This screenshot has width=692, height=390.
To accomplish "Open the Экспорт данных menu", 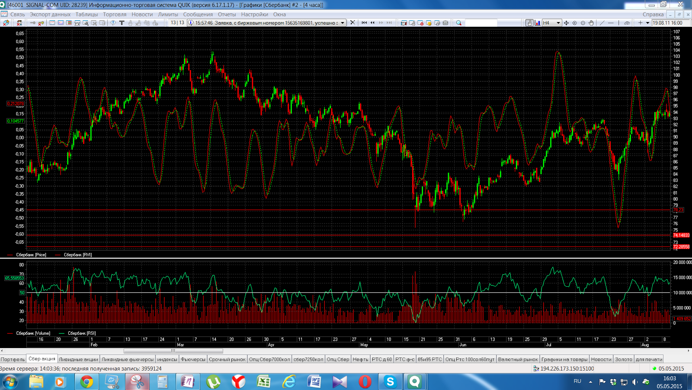I will pos(50,14).
